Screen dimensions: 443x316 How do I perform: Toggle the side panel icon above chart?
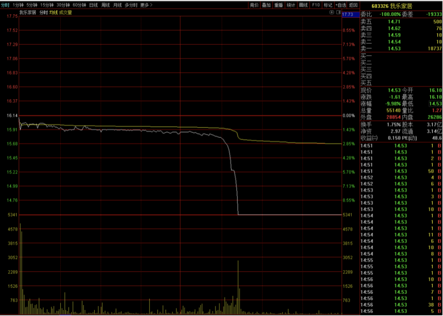click(x=338, y=12)
